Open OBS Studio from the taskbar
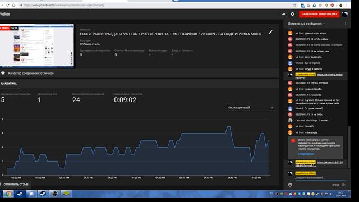359x202 pixels. point(54,194)
